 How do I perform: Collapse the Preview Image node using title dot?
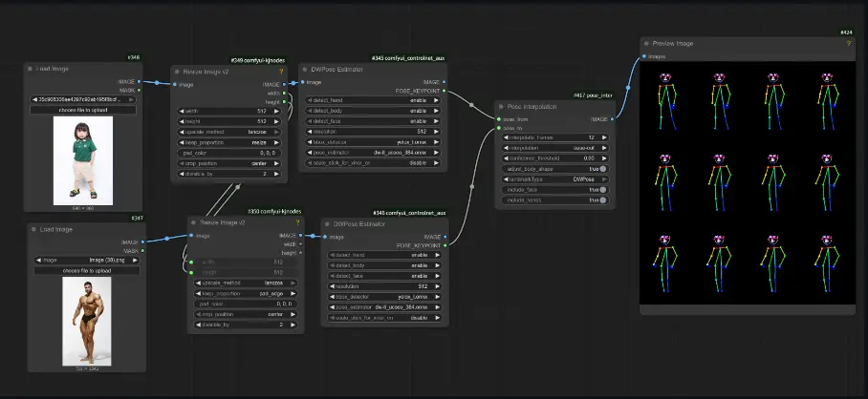tap(646, 44)
